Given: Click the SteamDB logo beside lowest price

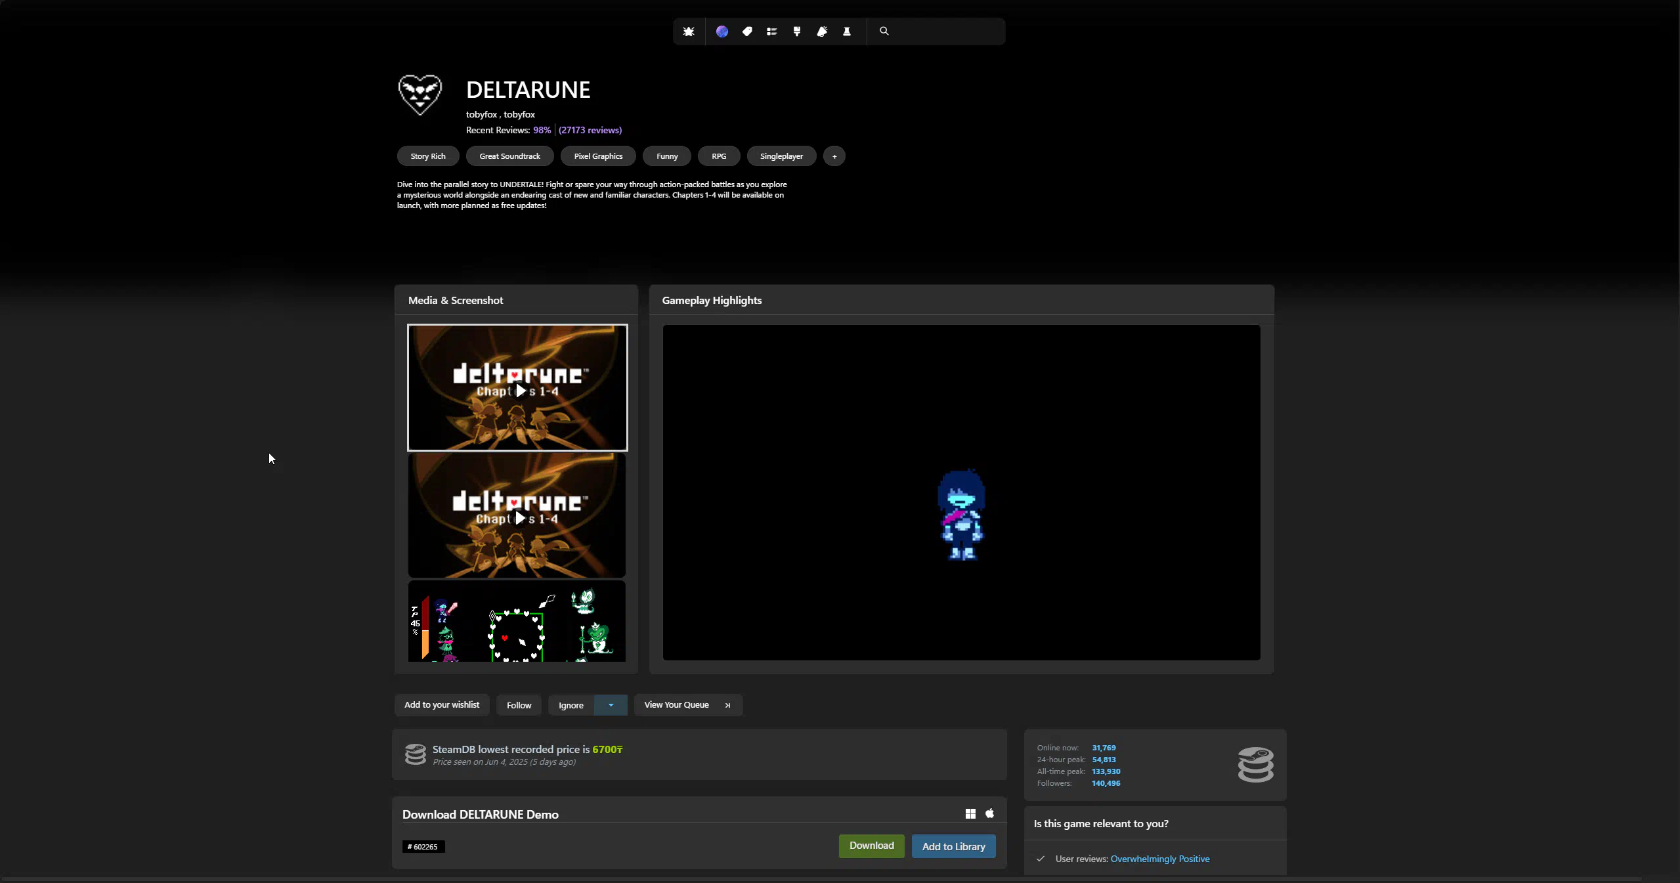Looking at the screenshot, I should pyautogui.click(x=416, y=754).
